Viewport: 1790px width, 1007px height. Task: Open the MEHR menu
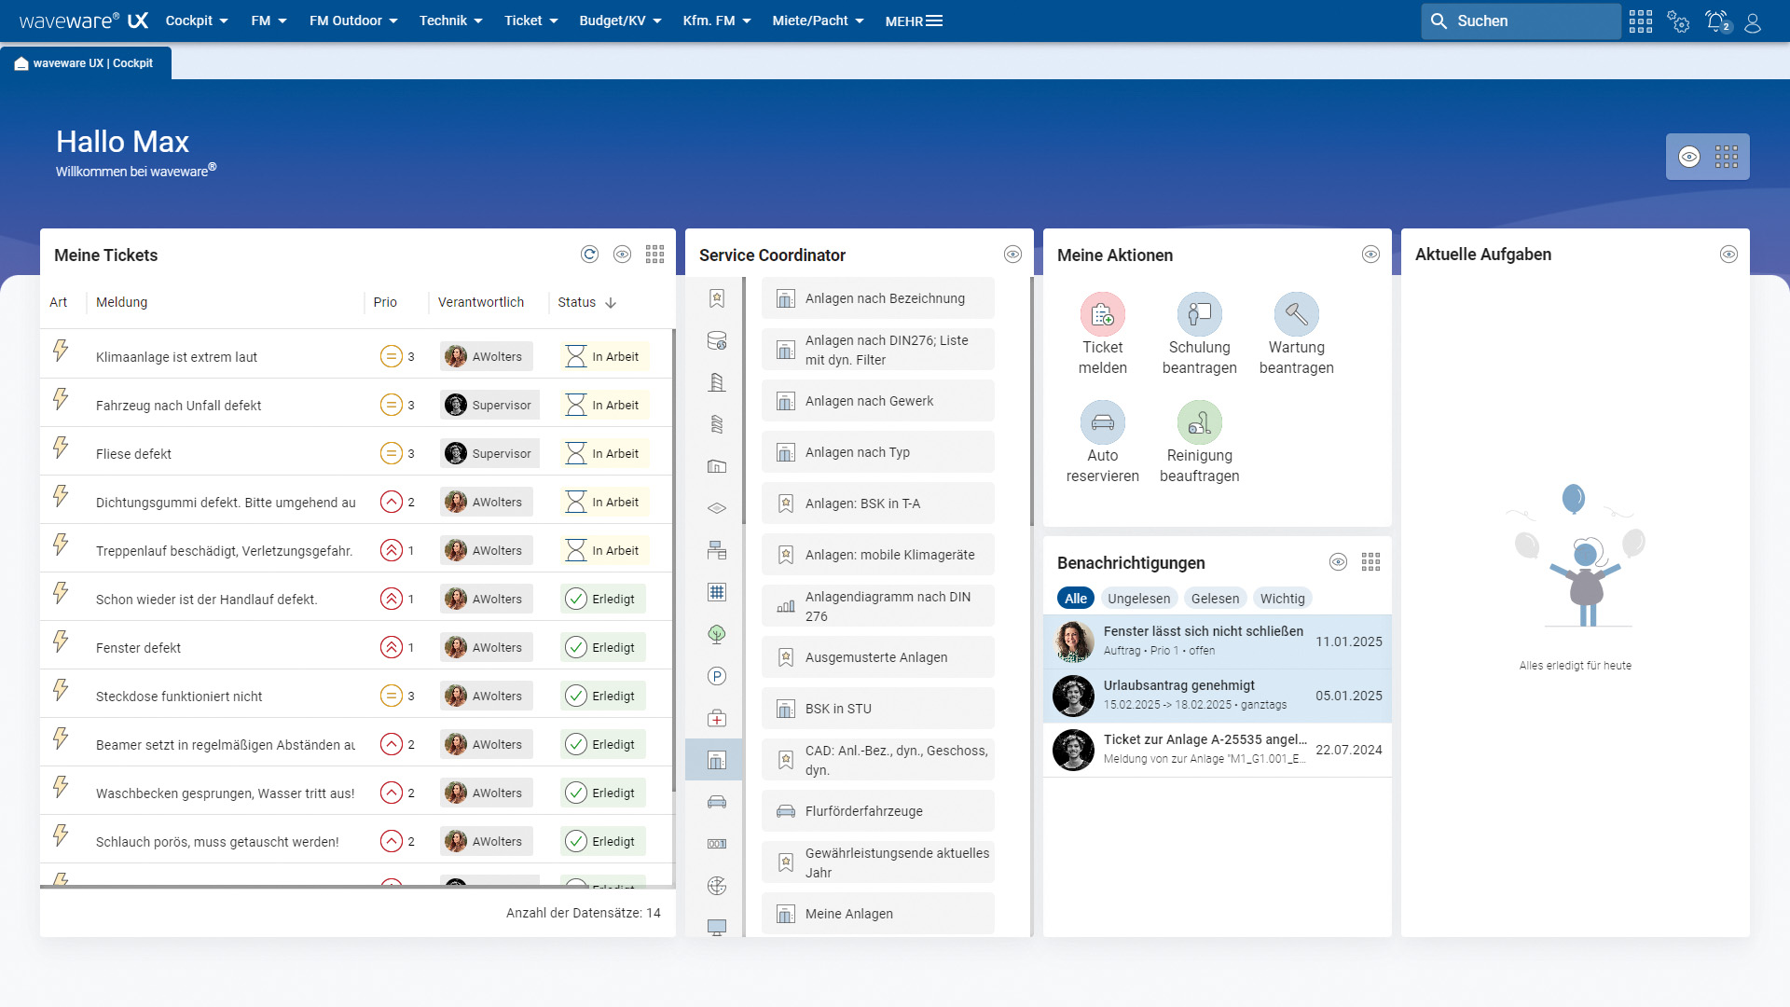pos(914,21)
